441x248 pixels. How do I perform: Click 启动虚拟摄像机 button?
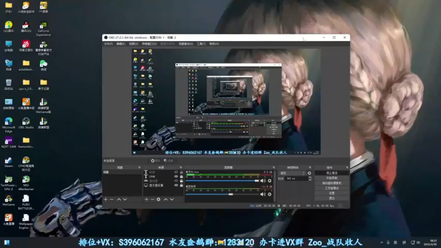pos(332,183)
